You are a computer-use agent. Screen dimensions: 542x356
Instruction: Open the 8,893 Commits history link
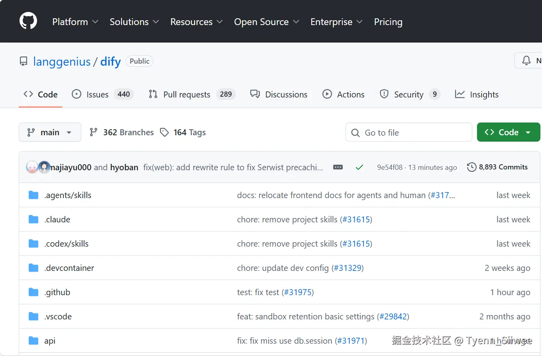497,167
